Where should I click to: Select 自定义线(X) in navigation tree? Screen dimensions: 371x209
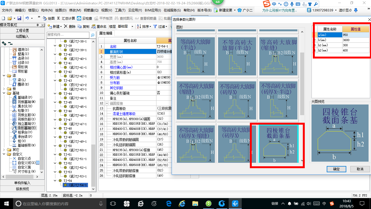[x=24, y=163]
